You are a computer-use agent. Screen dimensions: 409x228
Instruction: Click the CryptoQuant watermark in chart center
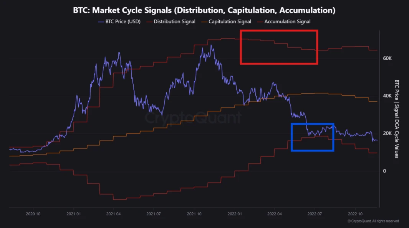[x=193, y=117]
